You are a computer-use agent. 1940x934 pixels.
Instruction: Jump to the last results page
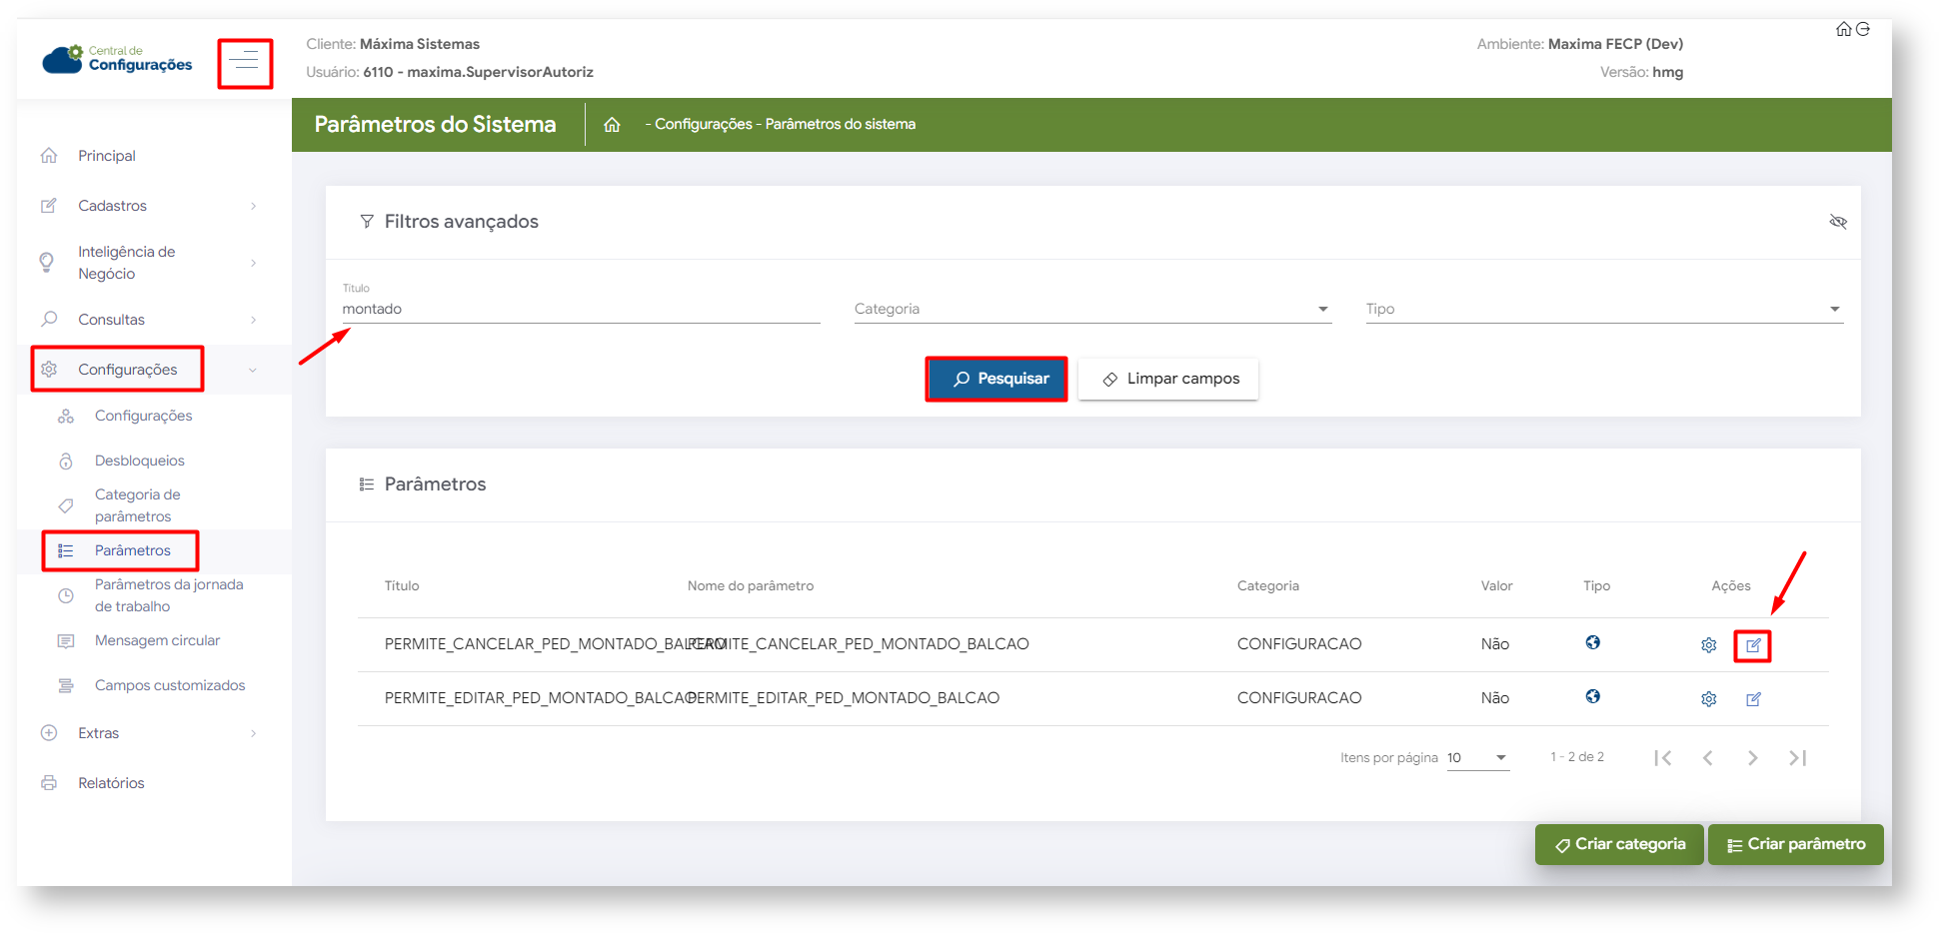[x=1797, y=758]
